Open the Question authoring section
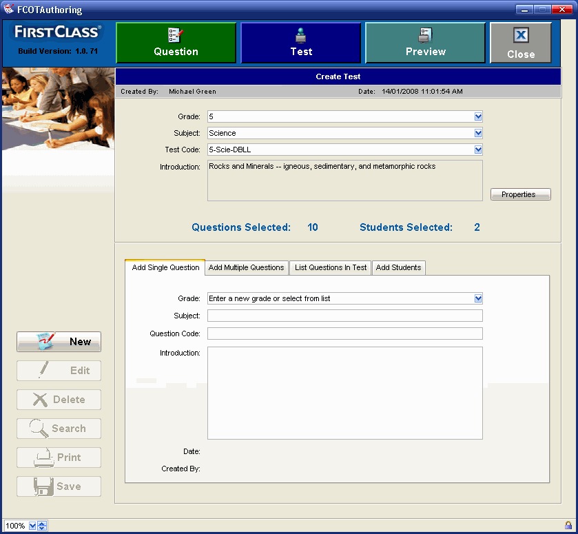578x534 pixels. (176, 43)
